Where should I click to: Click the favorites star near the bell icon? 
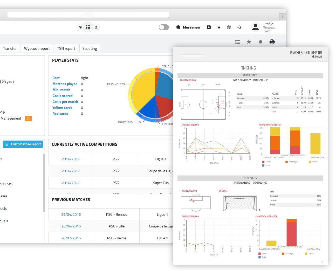click(249, 42)
